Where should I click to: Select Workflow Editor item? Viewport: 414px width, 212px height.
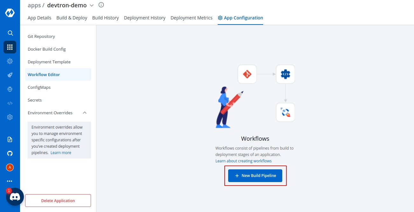[x=58, y=74]
